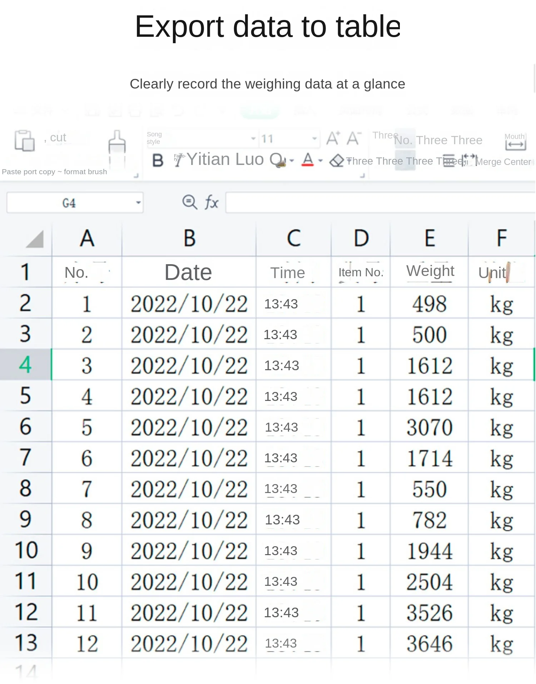
Task: Click the weight cell 3070
Action: pos(430,427)
